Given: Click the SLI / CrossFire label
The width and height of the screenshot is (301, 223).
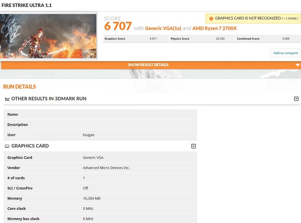Looking at the screenshot, I should (x=20, y=188).
